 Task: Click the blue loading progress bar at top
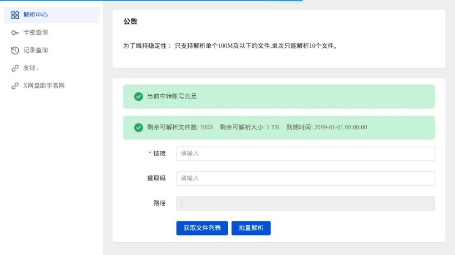tap(151, 0)
